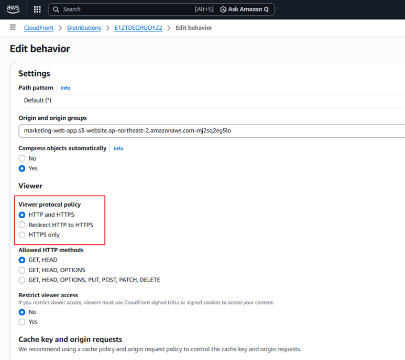Image resolution: width=405 pixels, height=360 pixels.
Task: Set Restrict viewer access to Yes
Action: point(22,322)
